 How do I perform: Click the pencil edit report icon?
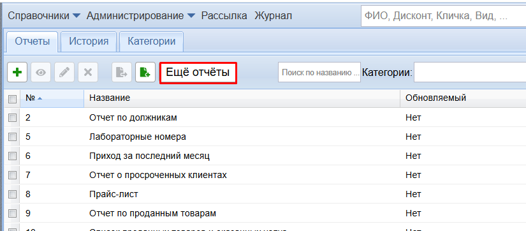[64, 72]
